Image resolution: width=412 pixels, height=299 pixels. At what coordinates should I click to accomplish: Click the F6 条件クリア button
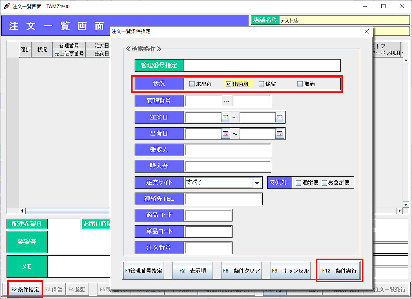tap(241, 271)
